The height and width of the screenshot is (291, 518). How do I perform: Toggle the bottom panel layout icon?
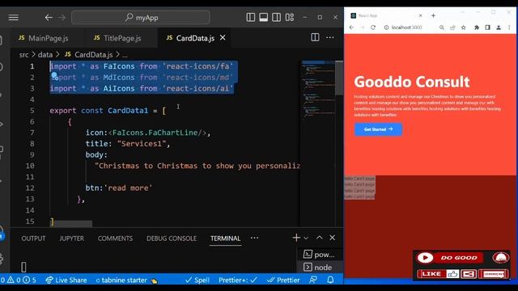coord(264,17)
